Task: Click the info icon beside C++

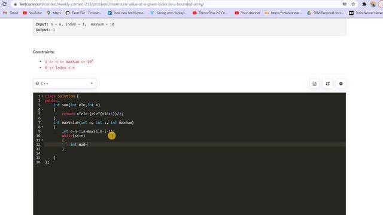Action: click(x=37, y=84)
